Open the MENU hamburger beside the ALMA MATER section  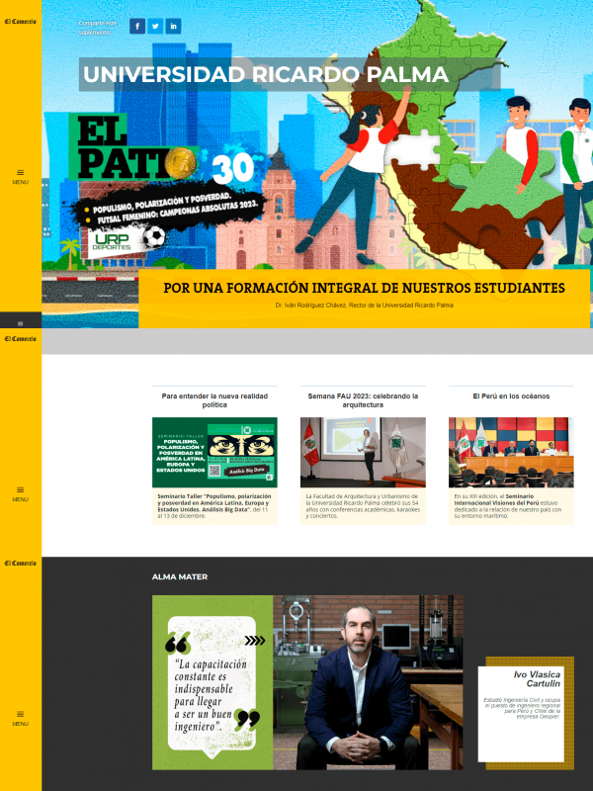coord(20,718)
